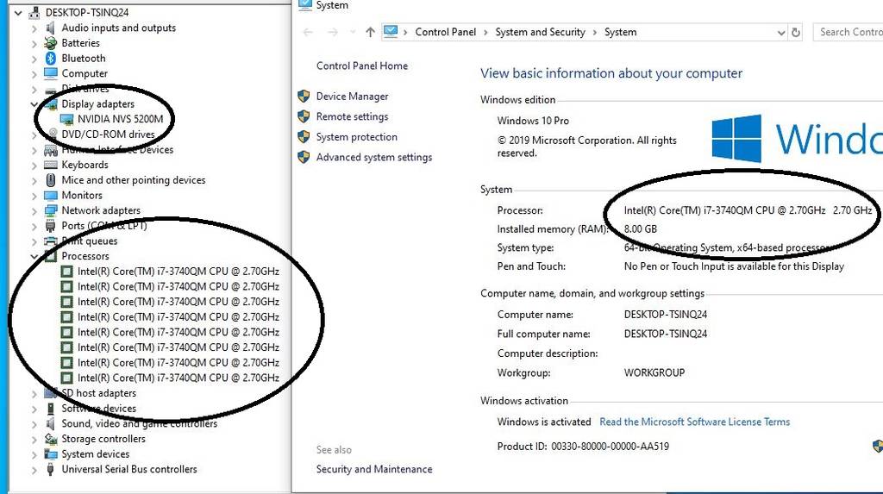This screenshot has width=883, height=494.
Task: Click the Mice and other pointing devices icon
Action: [x=51, y=179]
